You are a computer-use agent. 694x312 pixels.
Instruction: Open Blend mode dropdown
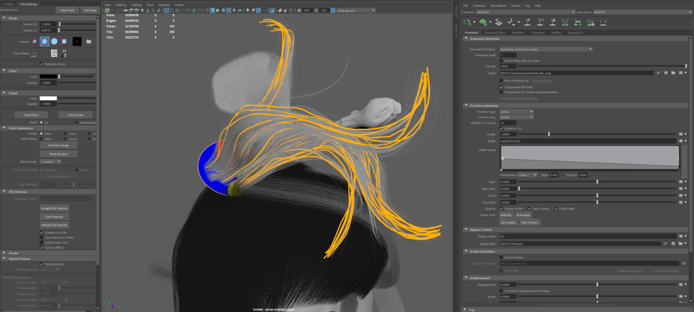click(x=51, y=162)
